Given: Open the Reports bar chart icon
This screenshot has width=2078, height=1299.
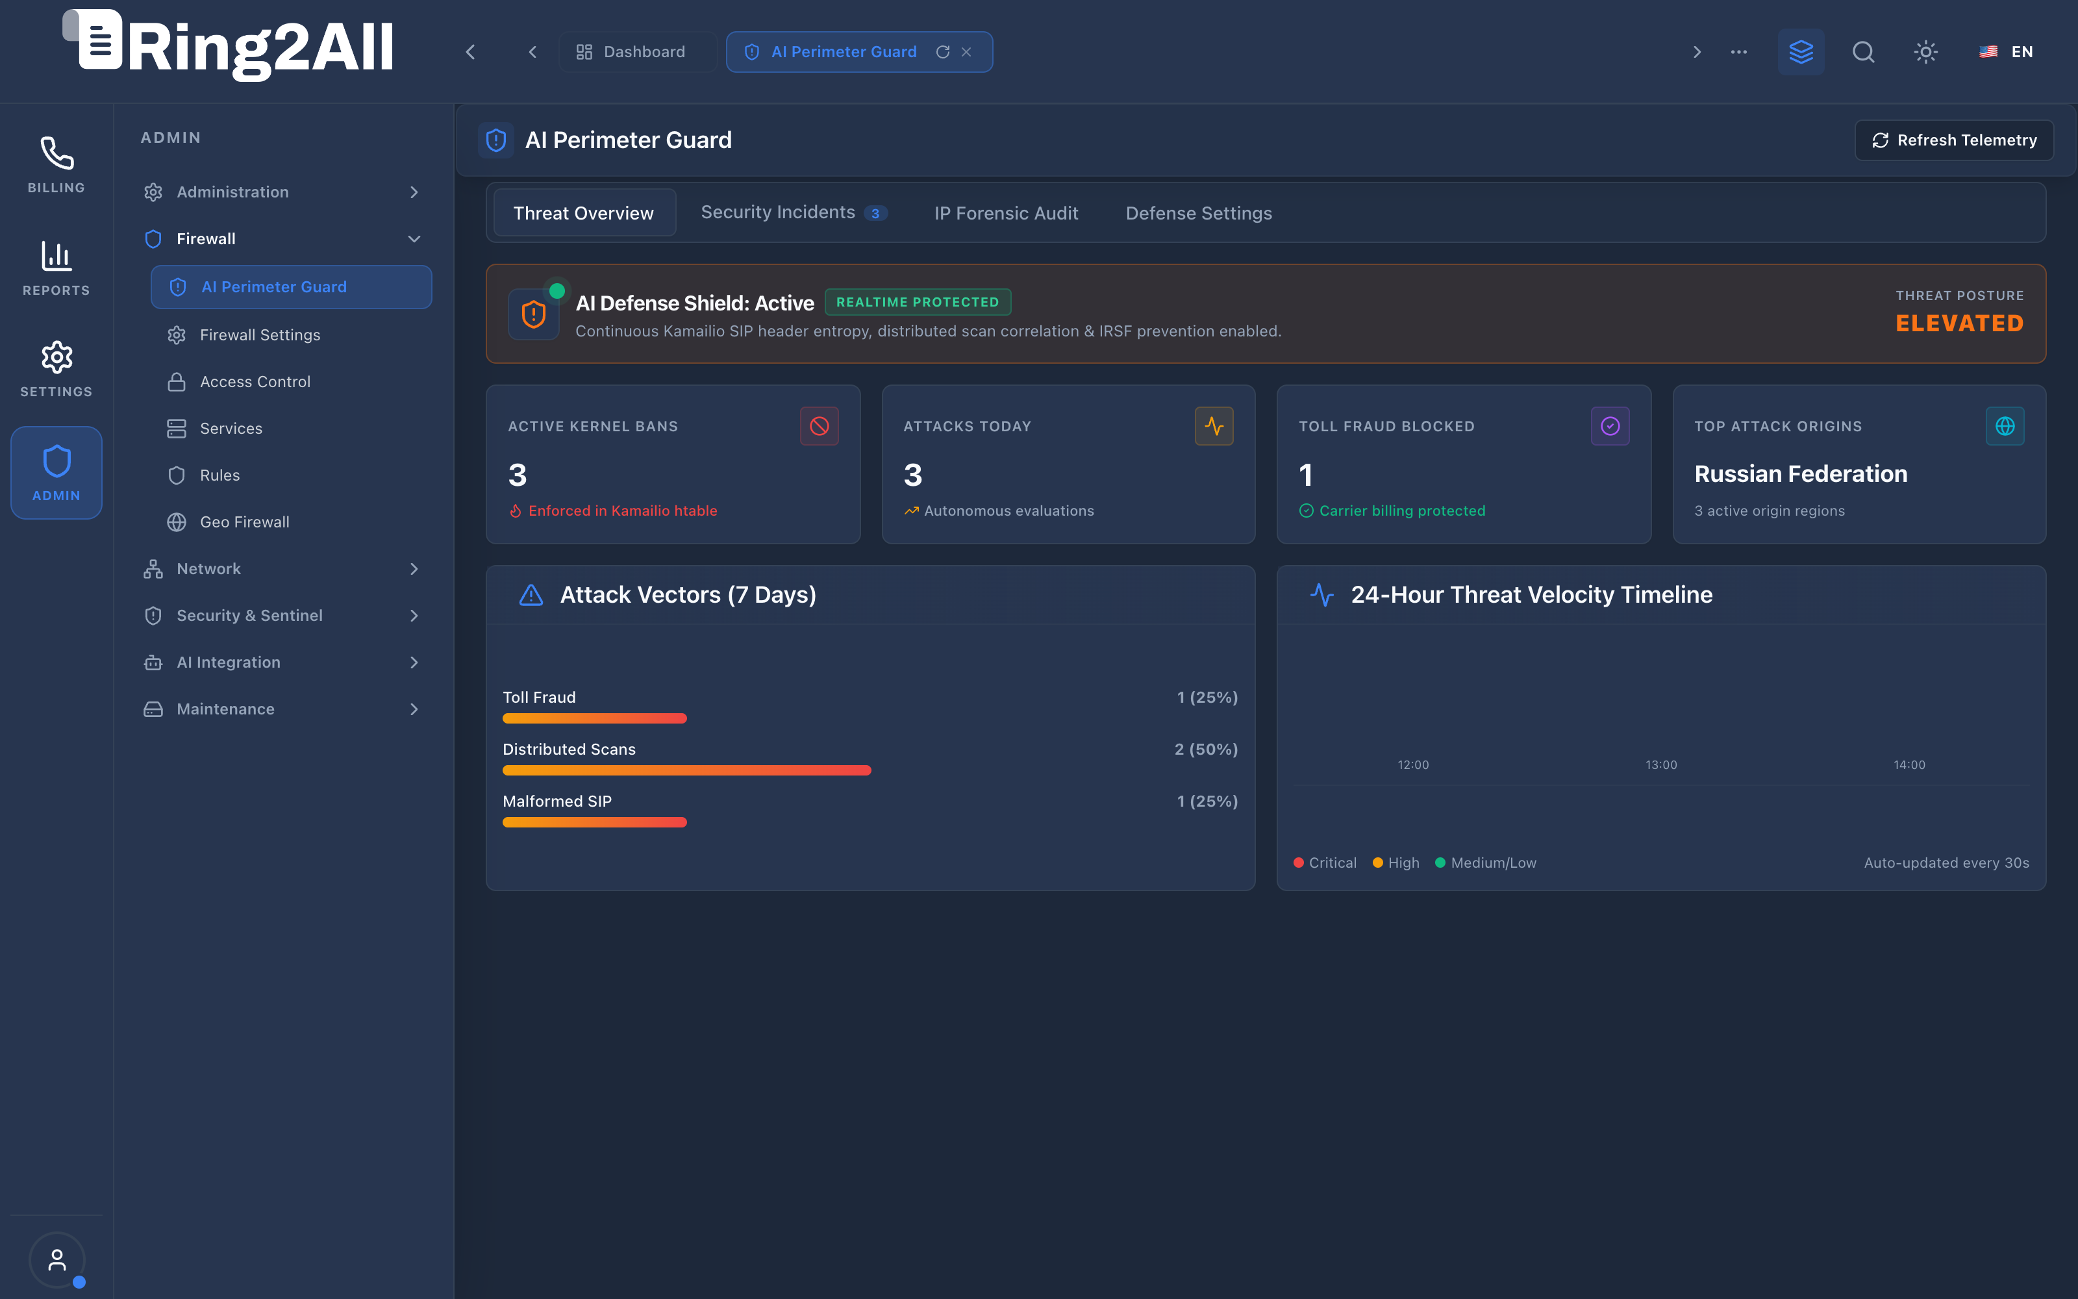Looking at the screenshot, I should point(56,256).
